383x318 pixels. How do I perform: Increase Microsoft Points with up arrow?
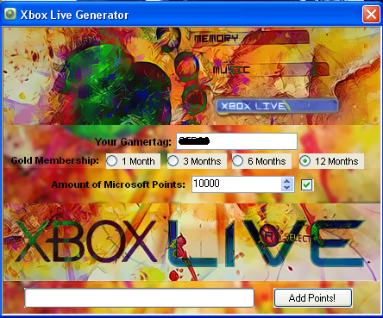point(286,181)
